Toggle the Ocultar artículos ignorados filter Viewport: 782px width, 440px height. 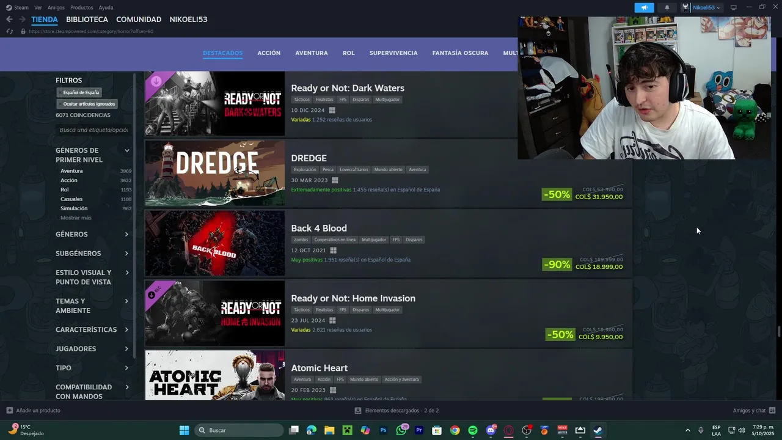pyautogui.click(x=87, y=104)
